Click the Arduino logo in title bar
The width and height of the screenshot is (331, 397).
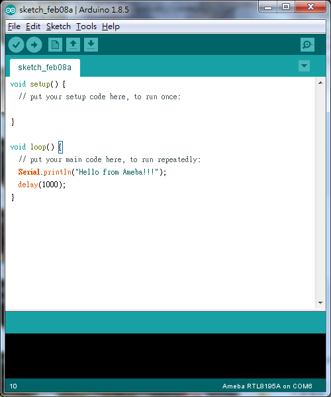(x=11, y=10)
